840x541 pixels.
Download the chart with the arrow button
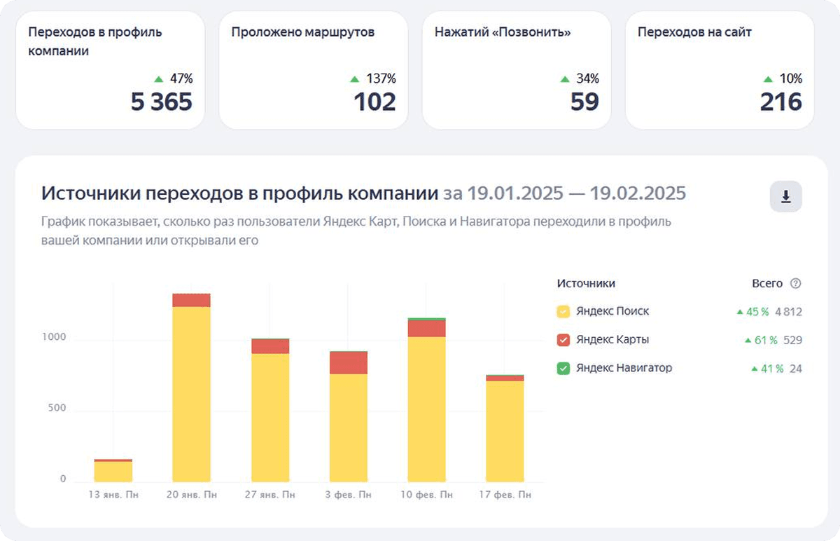[x=785, y=197]
